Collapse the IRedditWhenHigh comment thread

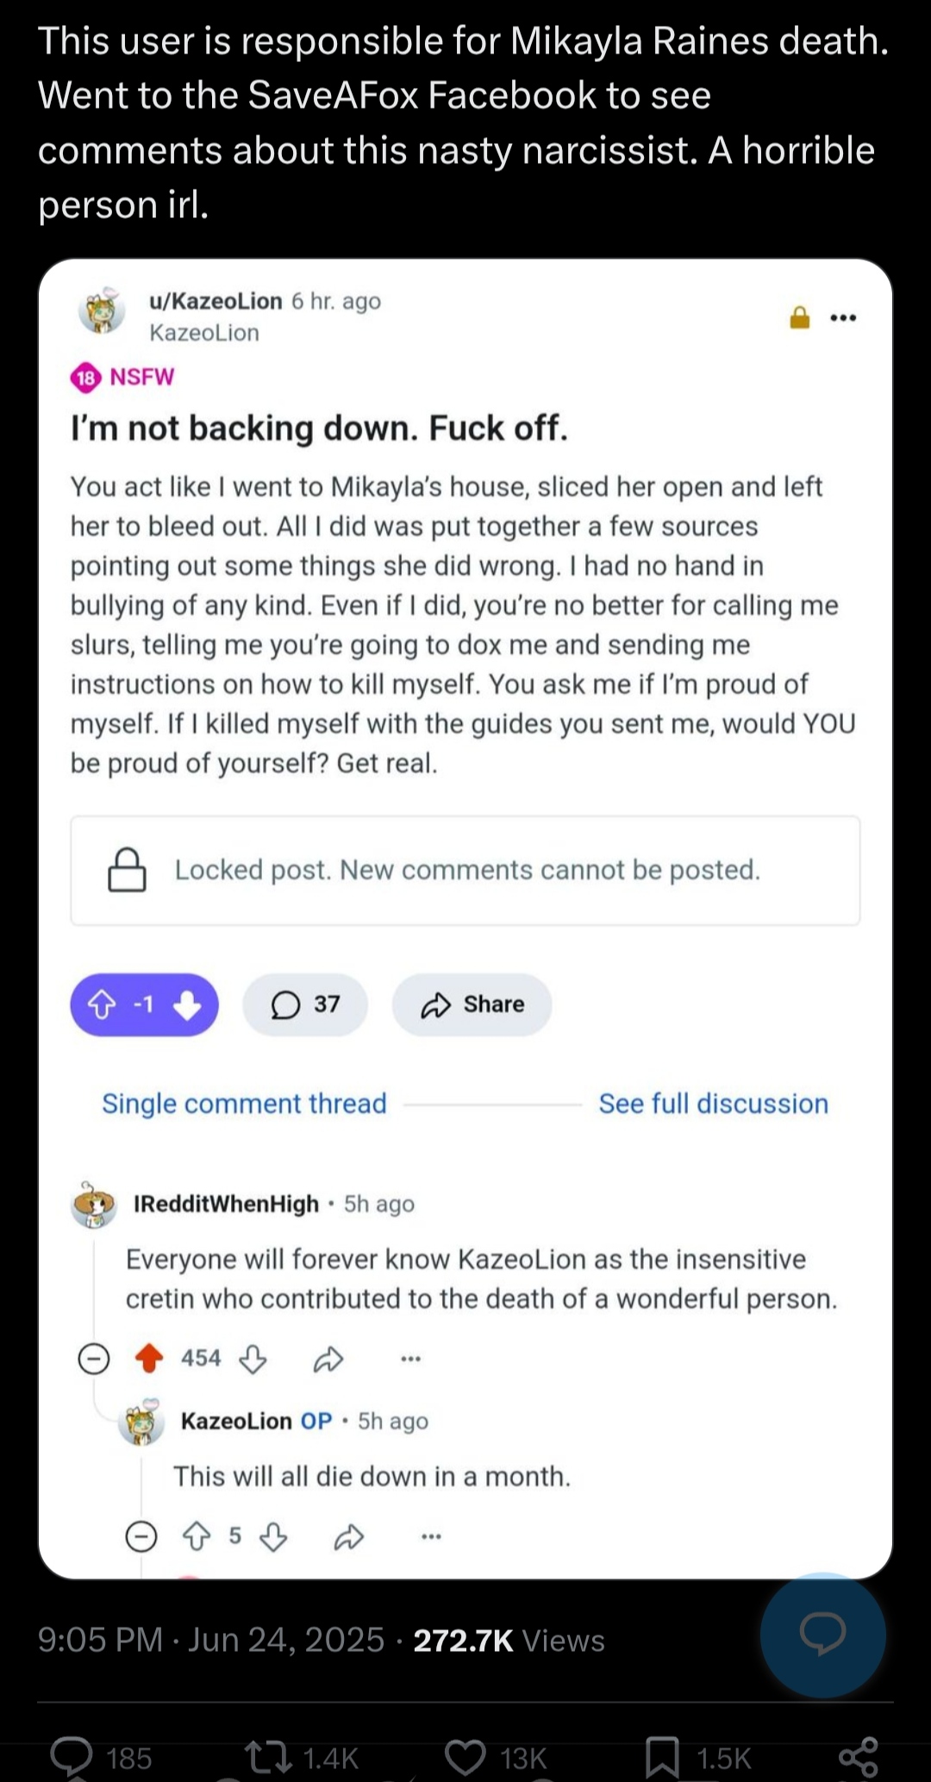pyautogui.click(x=94, y=1360)
